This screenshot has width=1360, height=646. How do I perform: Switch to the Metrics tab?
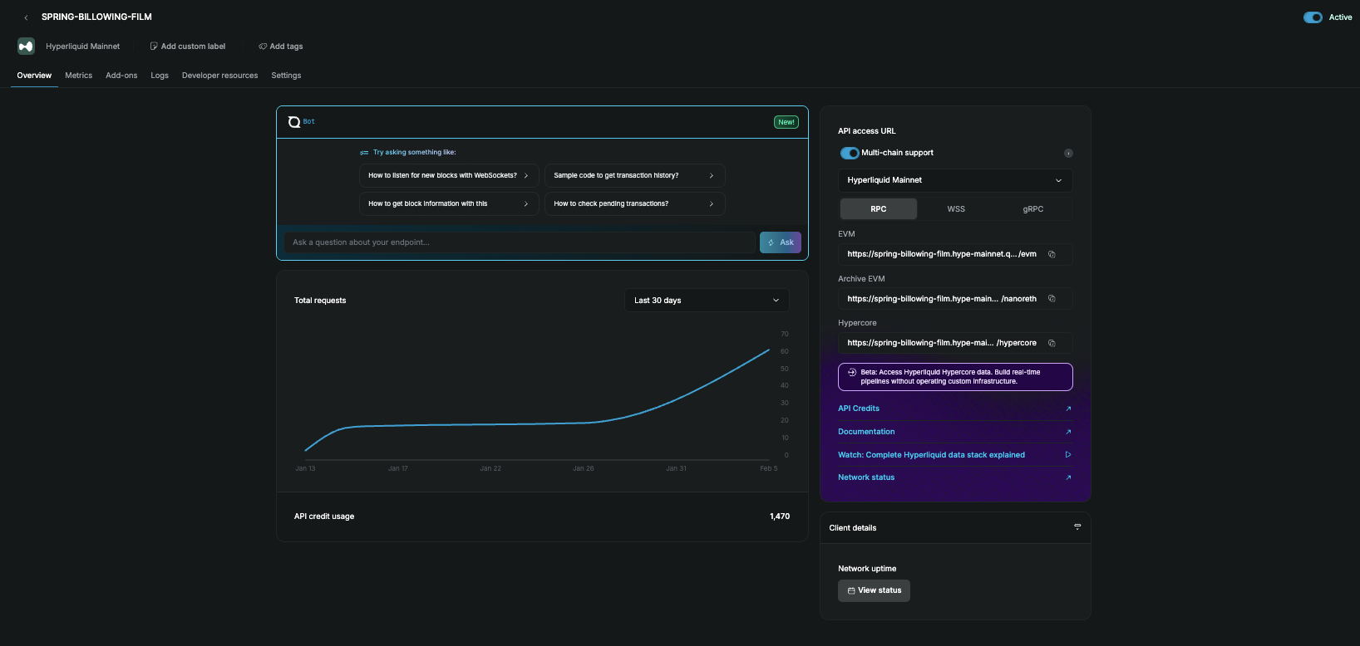pyautogui.click(x=79, y=76)
